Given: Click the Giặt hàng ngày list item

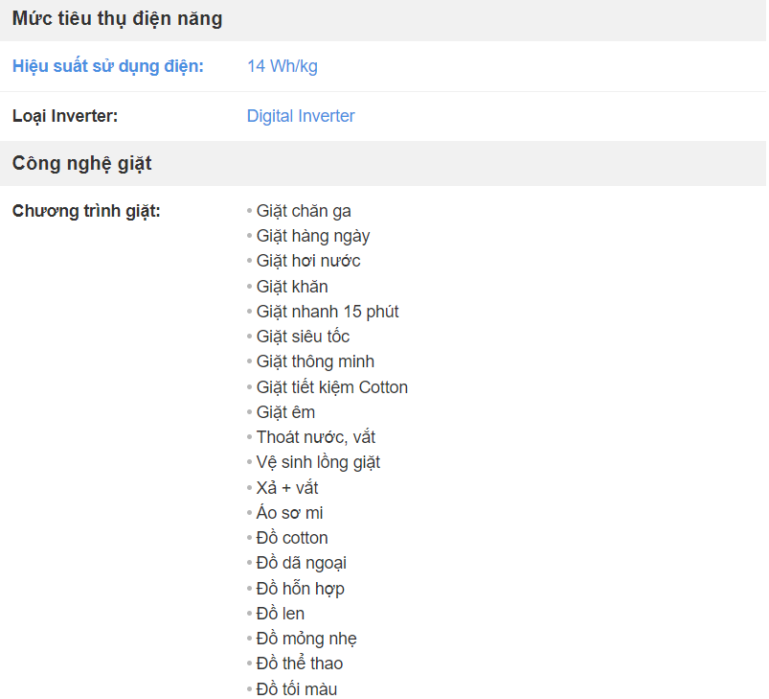Looking at the screenshot, I should 313,236.
